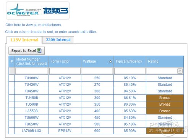Image resolution: width=191 pixels, height=140 pixels.
Task: Open the LA550B model report link
Action: click(32, 111)
